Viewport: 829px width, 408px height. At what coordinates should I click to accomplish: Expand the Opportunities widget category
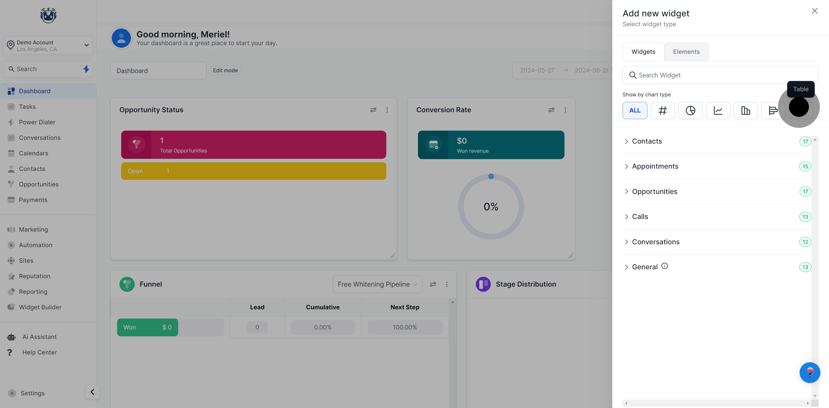pyautogui.click(x=654, y=191)
